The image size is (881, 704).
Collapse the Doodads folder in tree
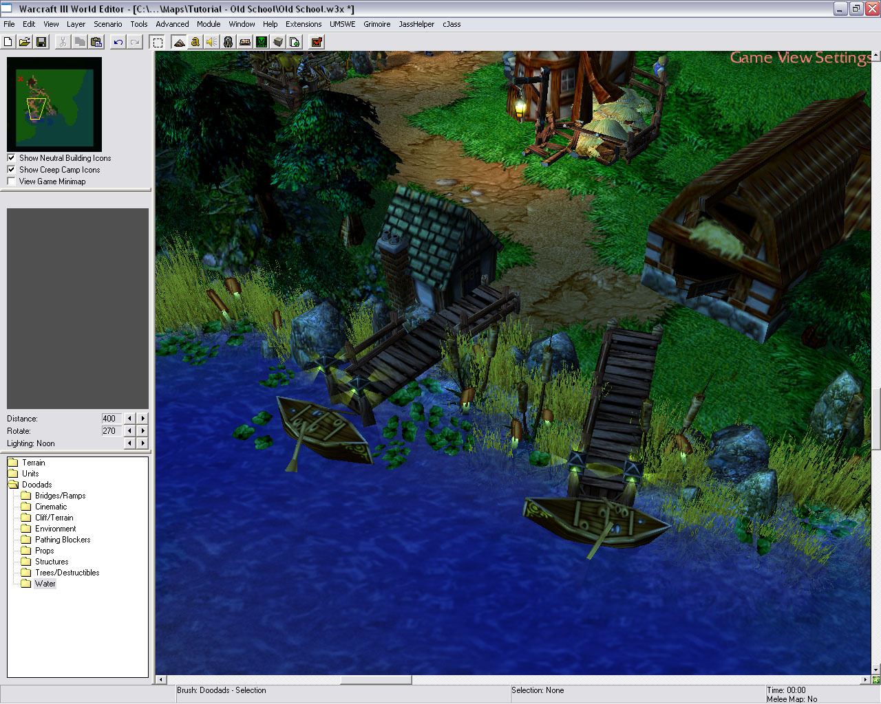pos(13,485)
